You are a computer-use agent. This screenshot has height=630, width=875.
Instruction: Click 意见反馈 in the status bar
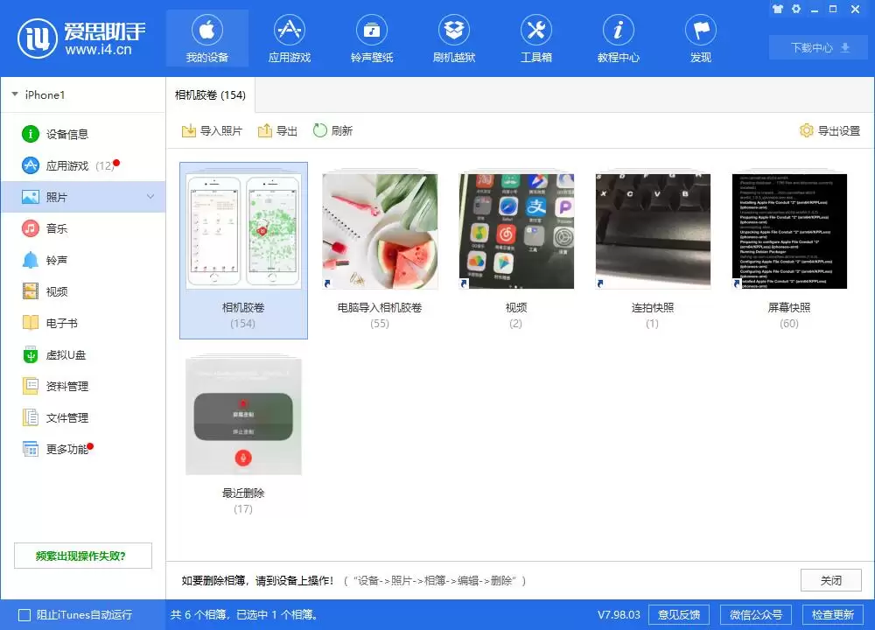tap(679, 615)
